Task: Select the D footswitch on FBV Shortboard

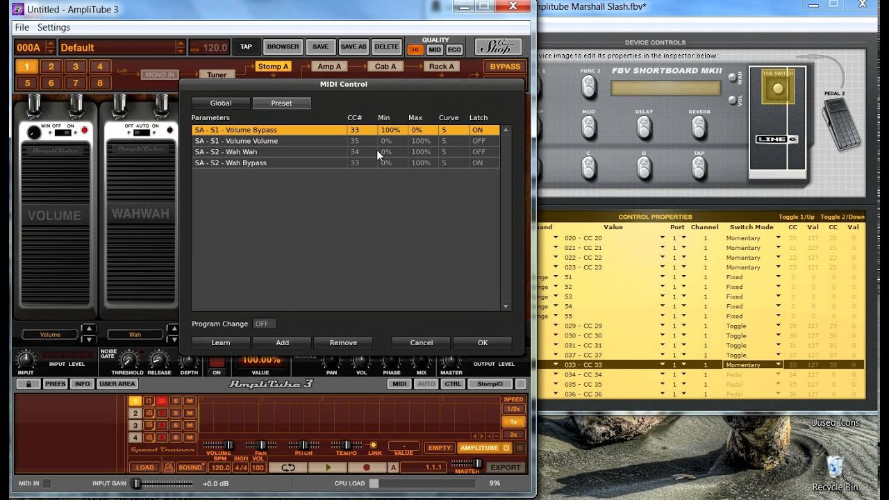Action: coord(644,167)
